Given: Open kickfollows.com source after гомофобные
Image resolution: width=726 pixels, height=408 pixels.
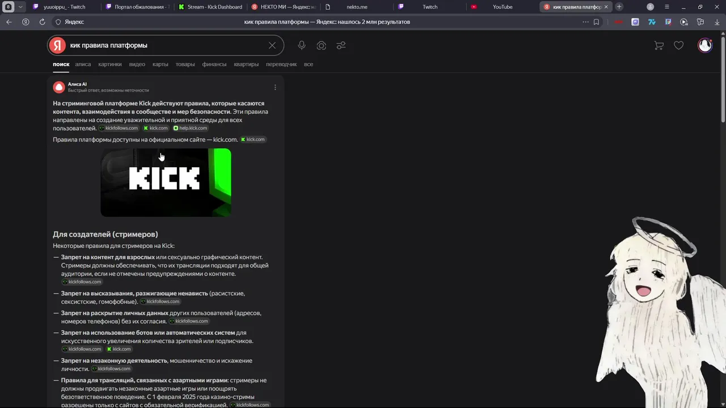Looking at the screenshot, I should pyautogui.click(x=160, y=301).
